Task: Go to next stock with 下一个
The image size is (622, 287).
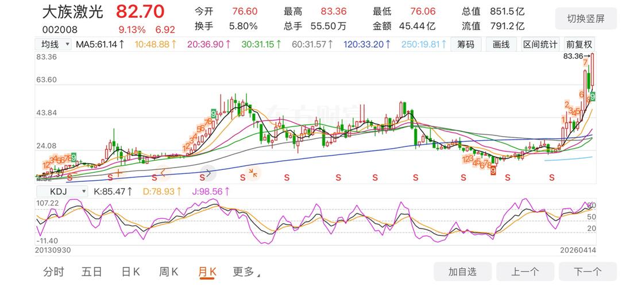Action: pos(588,272)
